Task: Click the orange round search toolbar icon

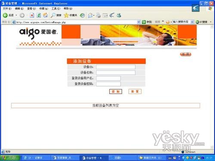Action: (x=168, y=22)
